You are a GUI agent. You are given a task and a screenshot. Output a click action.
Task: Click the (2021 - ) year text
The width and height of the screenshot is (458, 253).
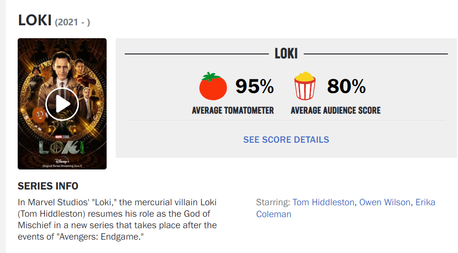coord(73,22)
